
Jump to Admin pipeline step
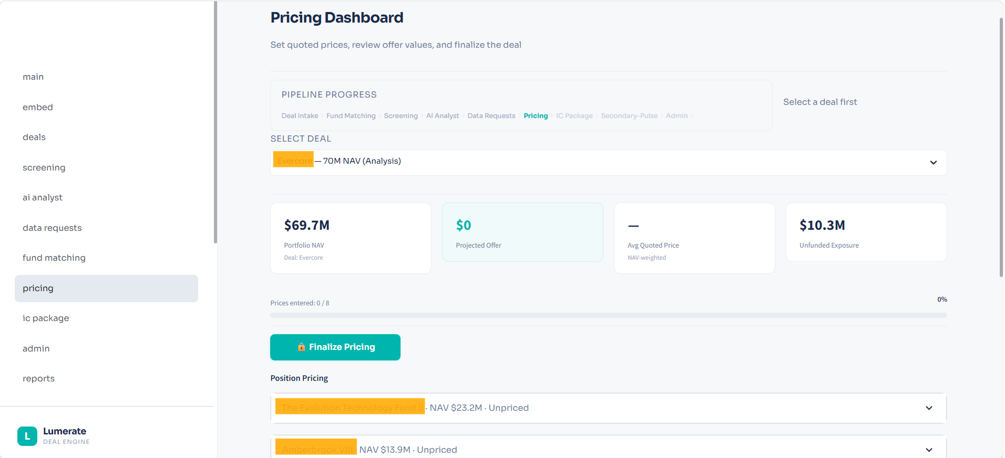(x=676, y=116)
